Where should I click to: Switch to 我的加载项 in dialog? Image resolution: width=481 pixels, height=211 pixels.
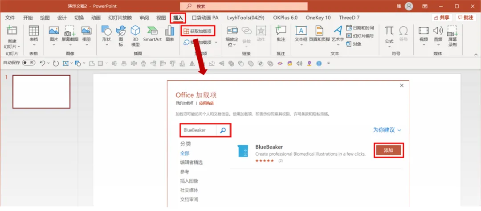pos(184,103)
